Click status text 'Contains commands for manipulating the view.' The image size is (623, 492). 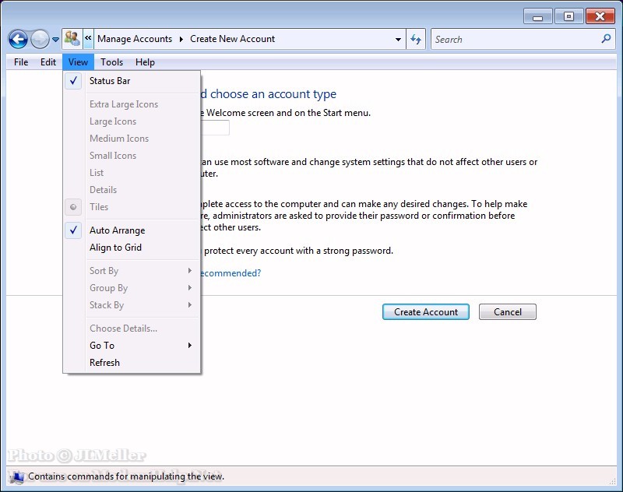point(126,476)
